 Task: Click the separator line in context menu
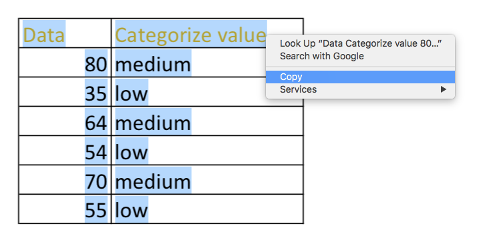coord(360,67)
